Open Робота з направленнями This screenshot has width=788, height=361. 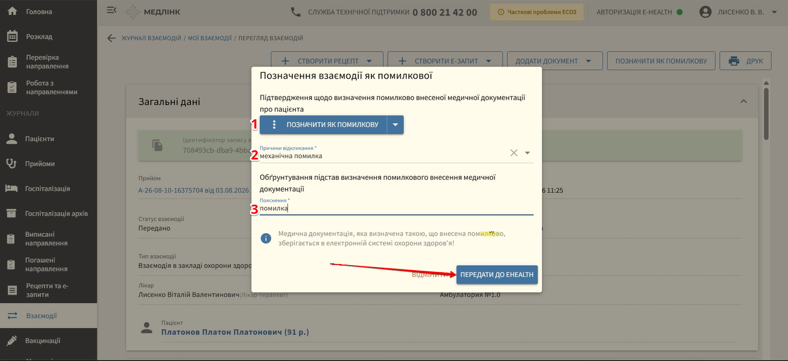[x=48, y=88]
